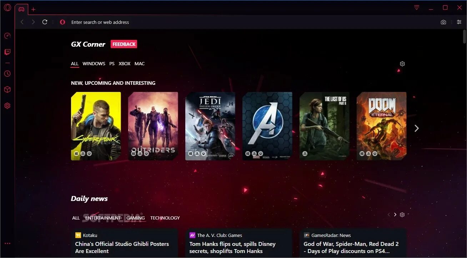The width and height of the screenshot is (467, 258).
Task: Go to next news page arrow
Action: (x=395, y=215)
